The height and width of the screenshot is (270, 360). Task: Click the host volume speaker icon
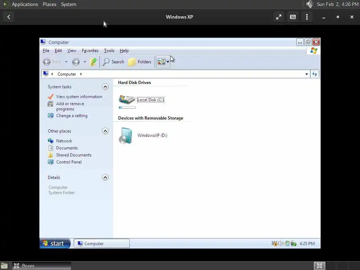(x=309, y=4)
